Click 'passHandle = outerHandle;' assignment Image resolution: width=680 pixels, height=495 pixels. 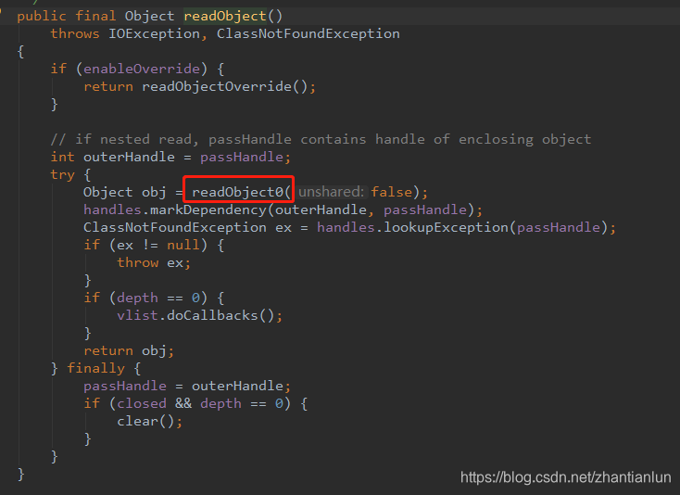(x=187, y=386)
